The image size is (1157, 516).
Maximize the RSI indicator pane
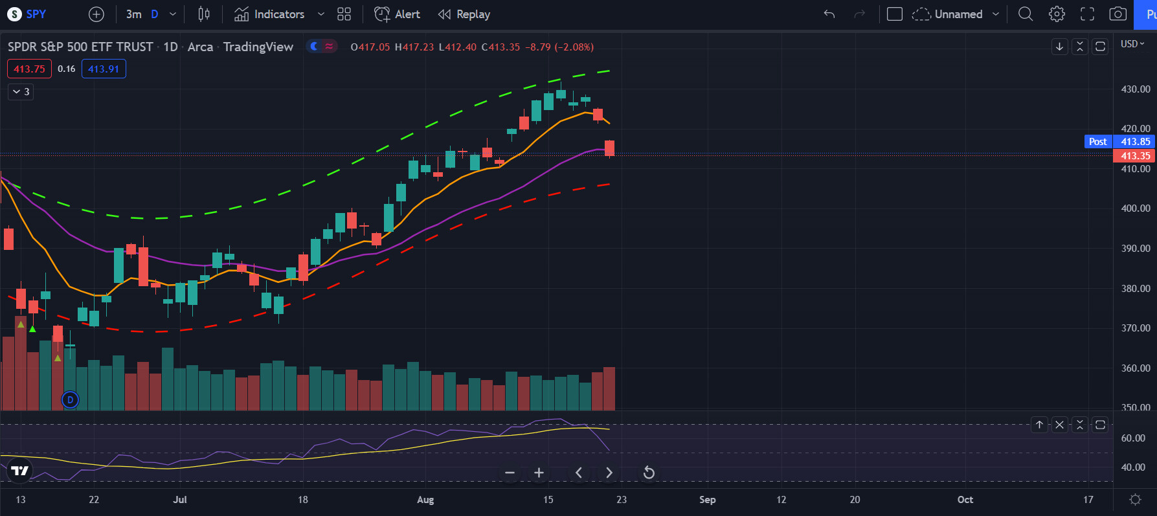click(1100, 425)
